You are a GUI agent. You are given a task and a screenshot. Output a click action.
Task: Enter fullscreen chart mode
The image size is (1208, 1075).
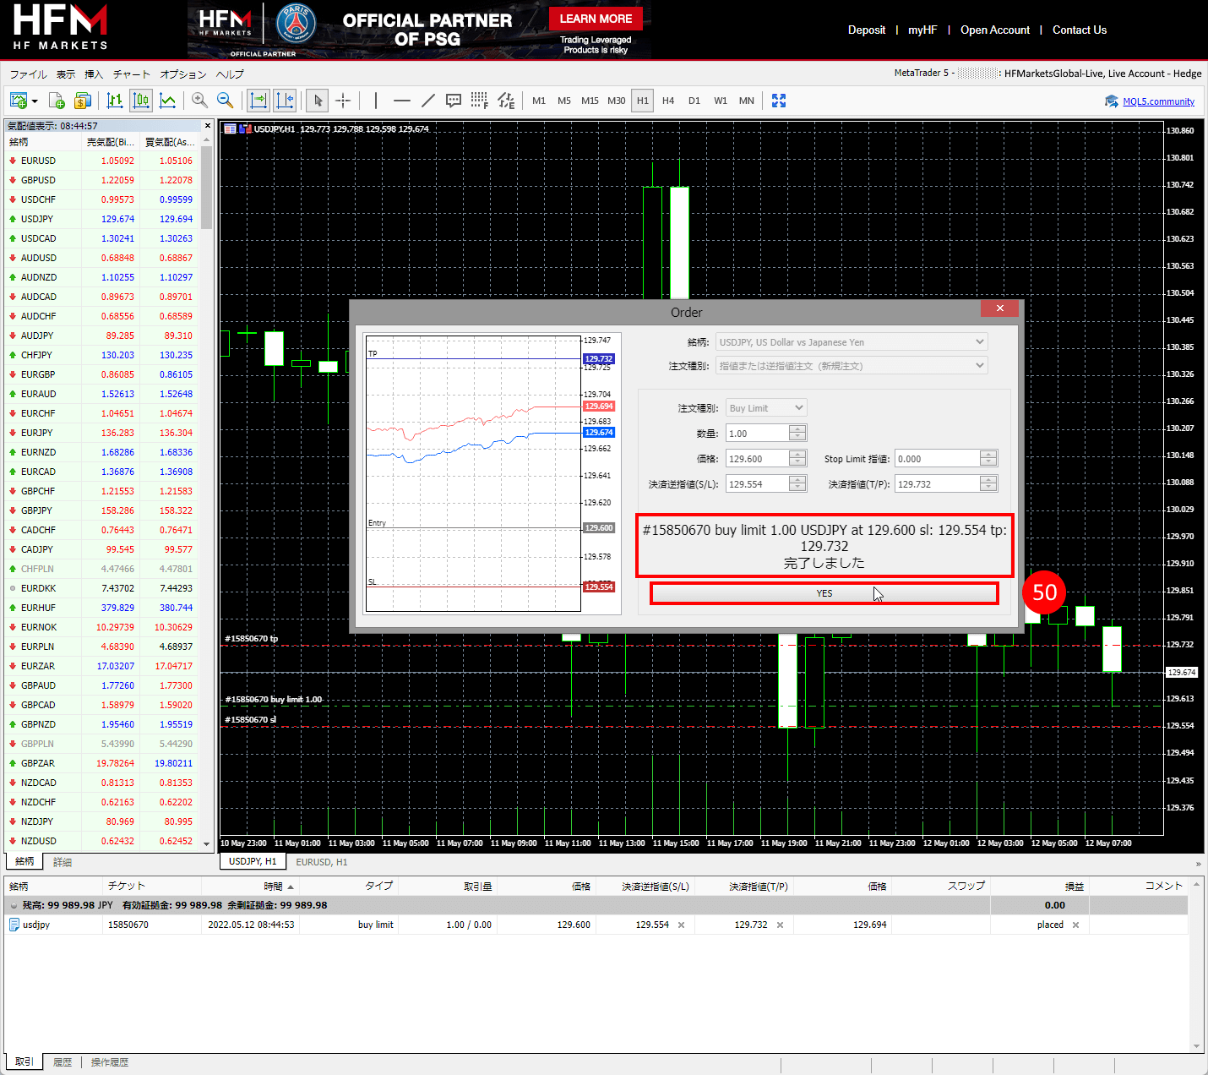pos(779,101)
